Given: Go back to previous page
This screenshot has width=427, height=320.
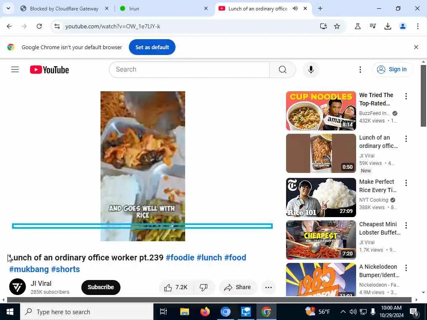Looking at the screenshot, I should pyautogui.click(x=9, y=26).
